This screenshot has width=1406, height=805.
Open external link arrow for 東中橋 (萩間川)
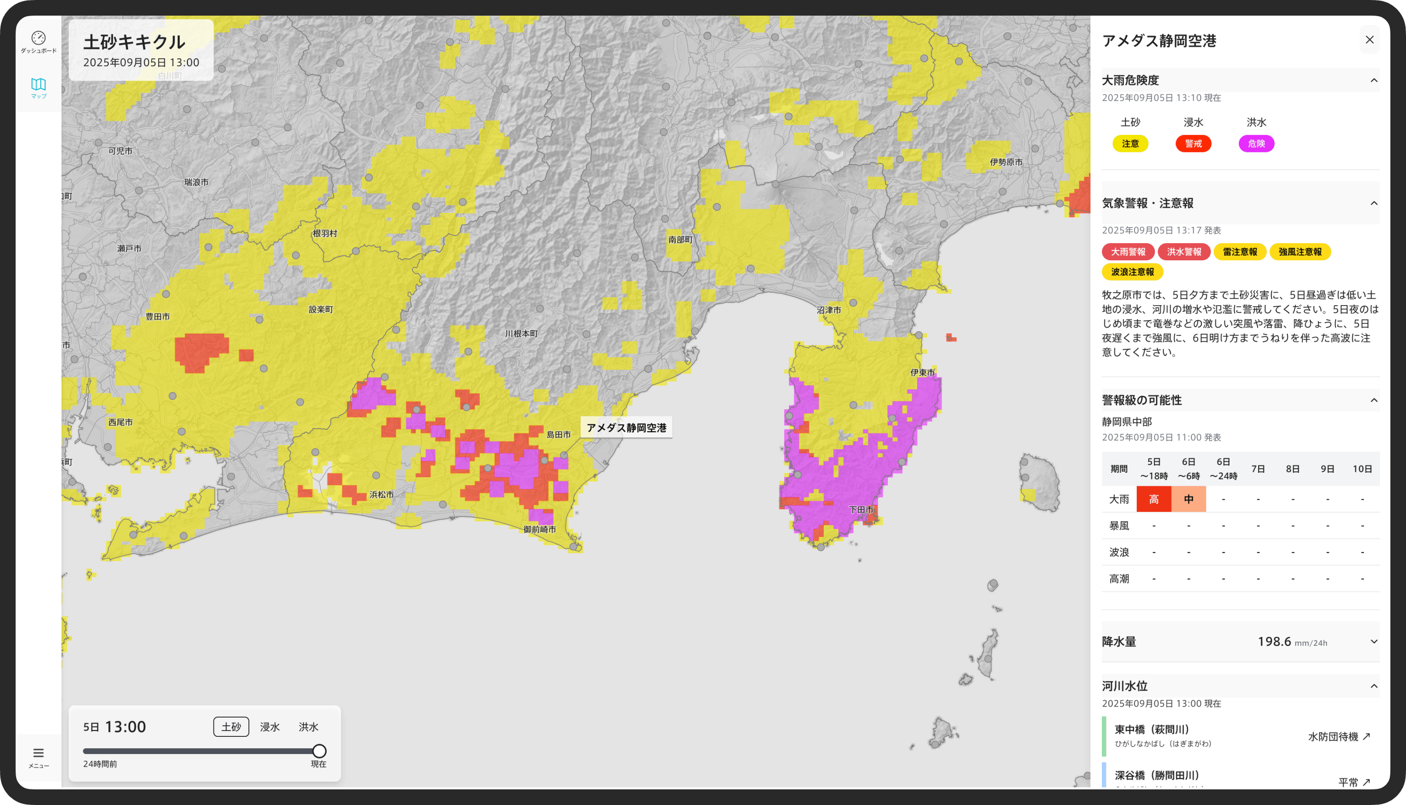coord(1367,736)
